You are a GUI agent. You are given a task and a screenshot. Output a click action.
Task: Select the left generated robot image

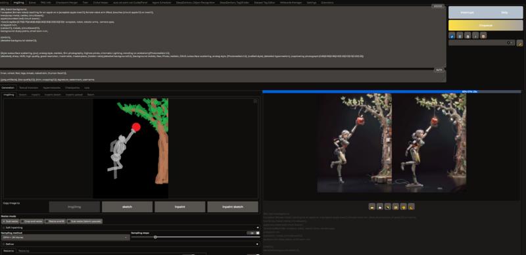[x=354, y=143]
